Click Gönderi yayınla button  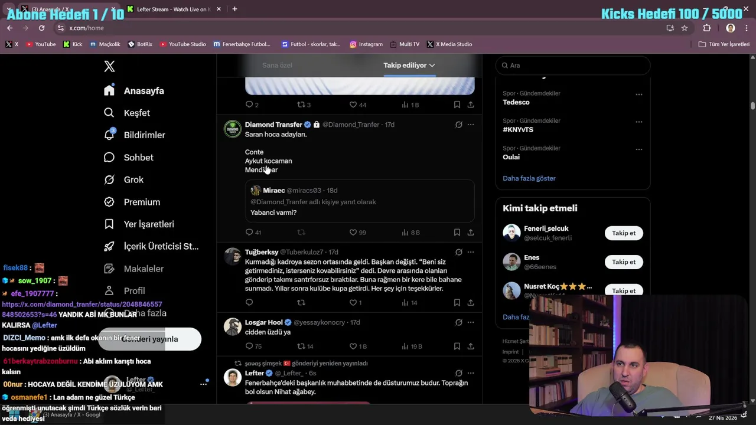point(149,339)
